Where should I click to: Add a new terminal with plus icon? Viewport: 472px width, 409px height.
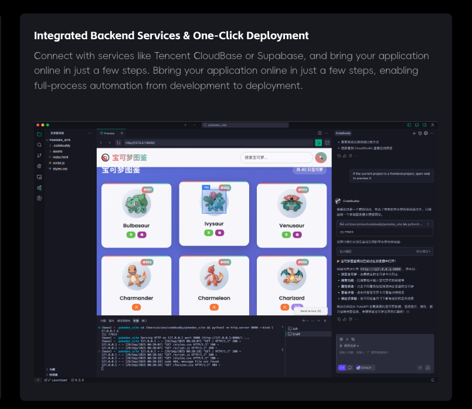click(x=304, y=321)
